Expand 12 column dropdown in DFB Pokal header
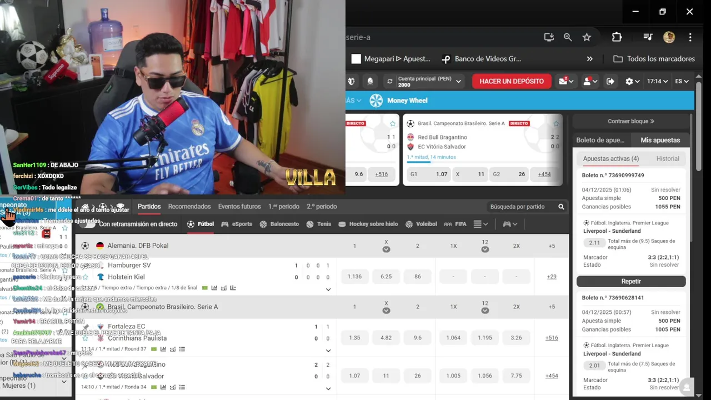 (485, 249)
